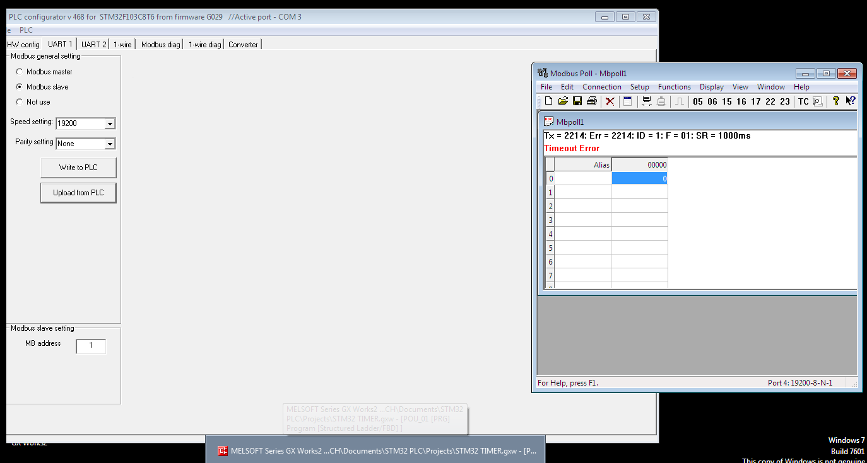Click the yellow question mark About icon

click(836, 101)
